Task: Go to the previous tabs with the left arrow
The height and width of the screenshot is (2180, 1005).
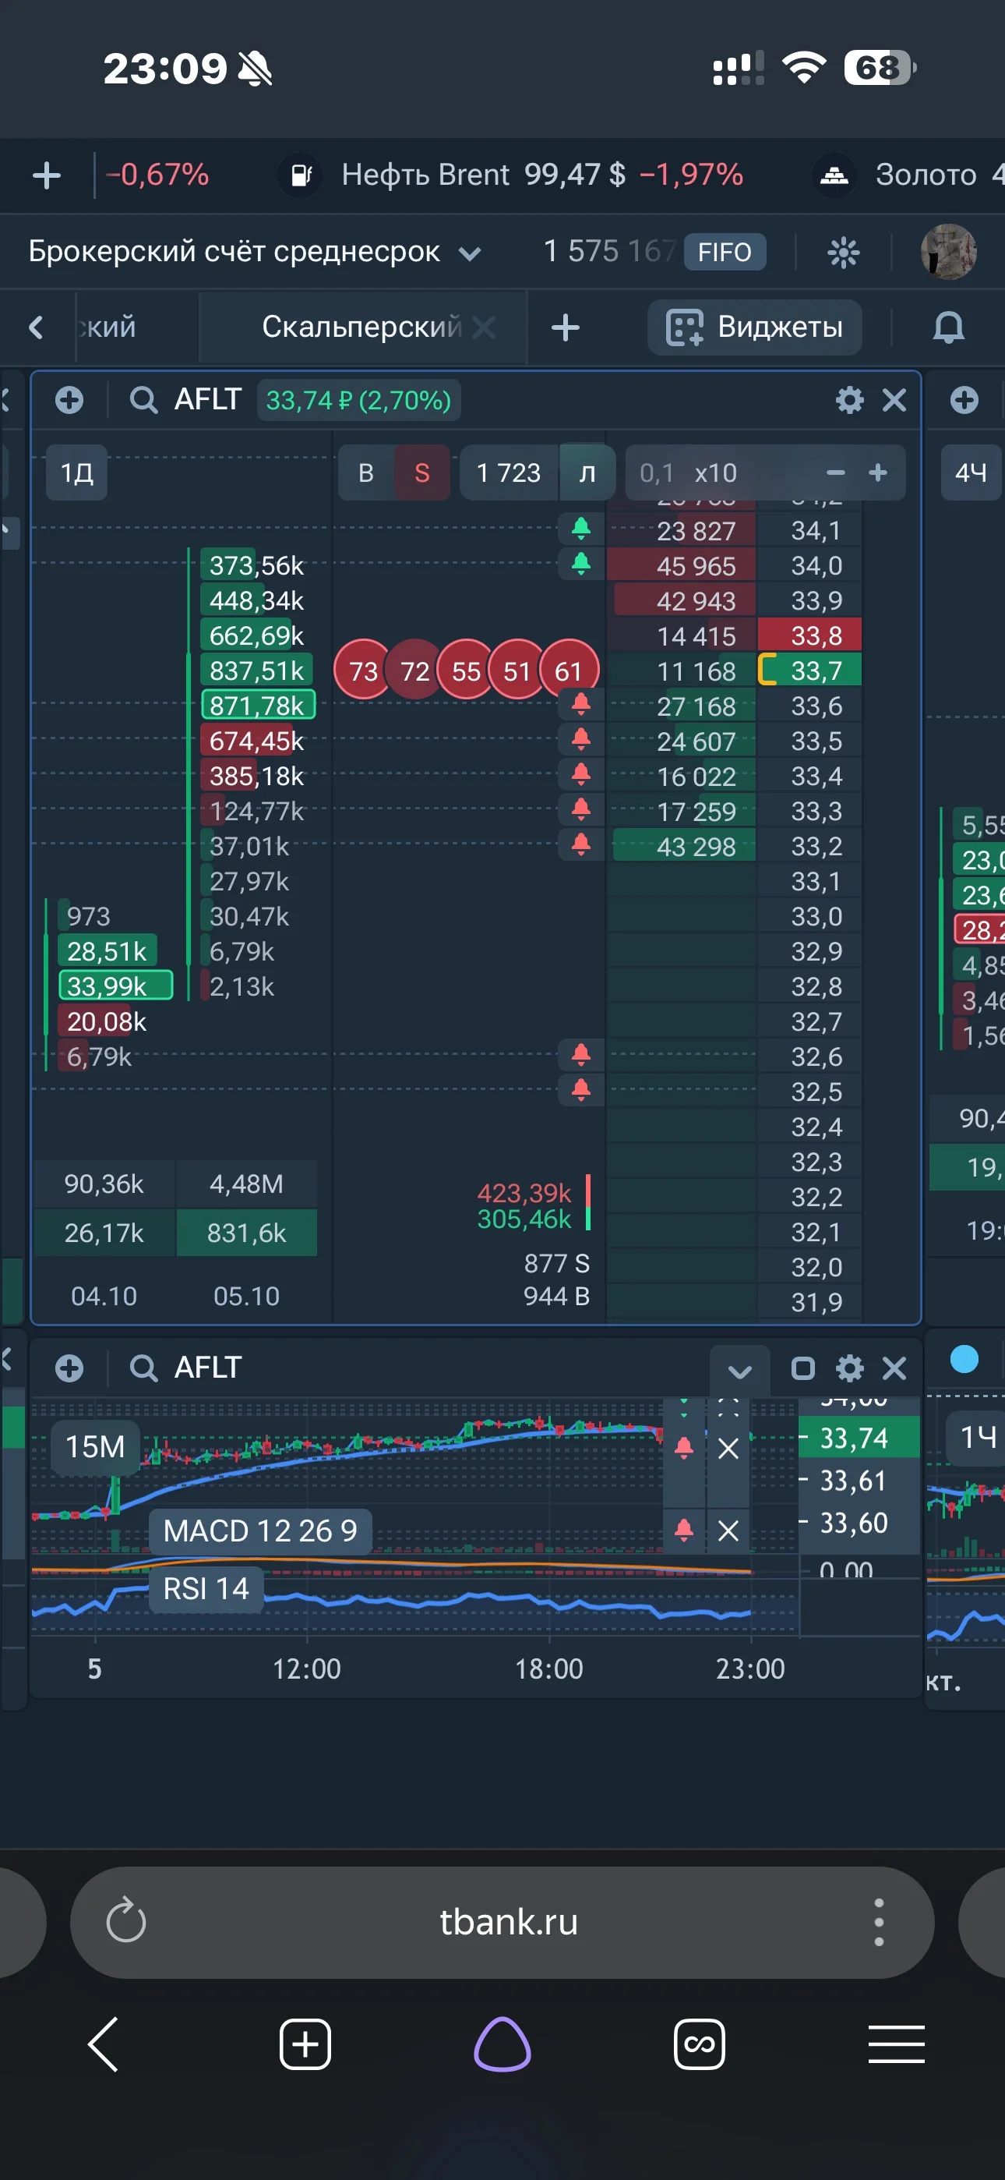Action: click(x=36, y=327)
